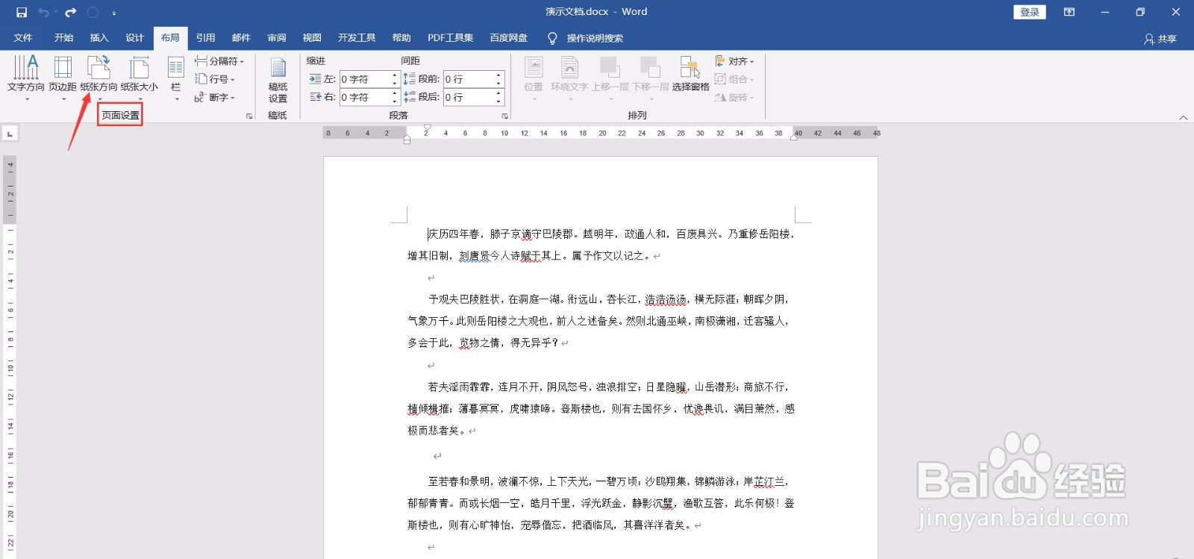Open the PDF工具集 tab
The image size is (1194, 559).
click(450, 38)
